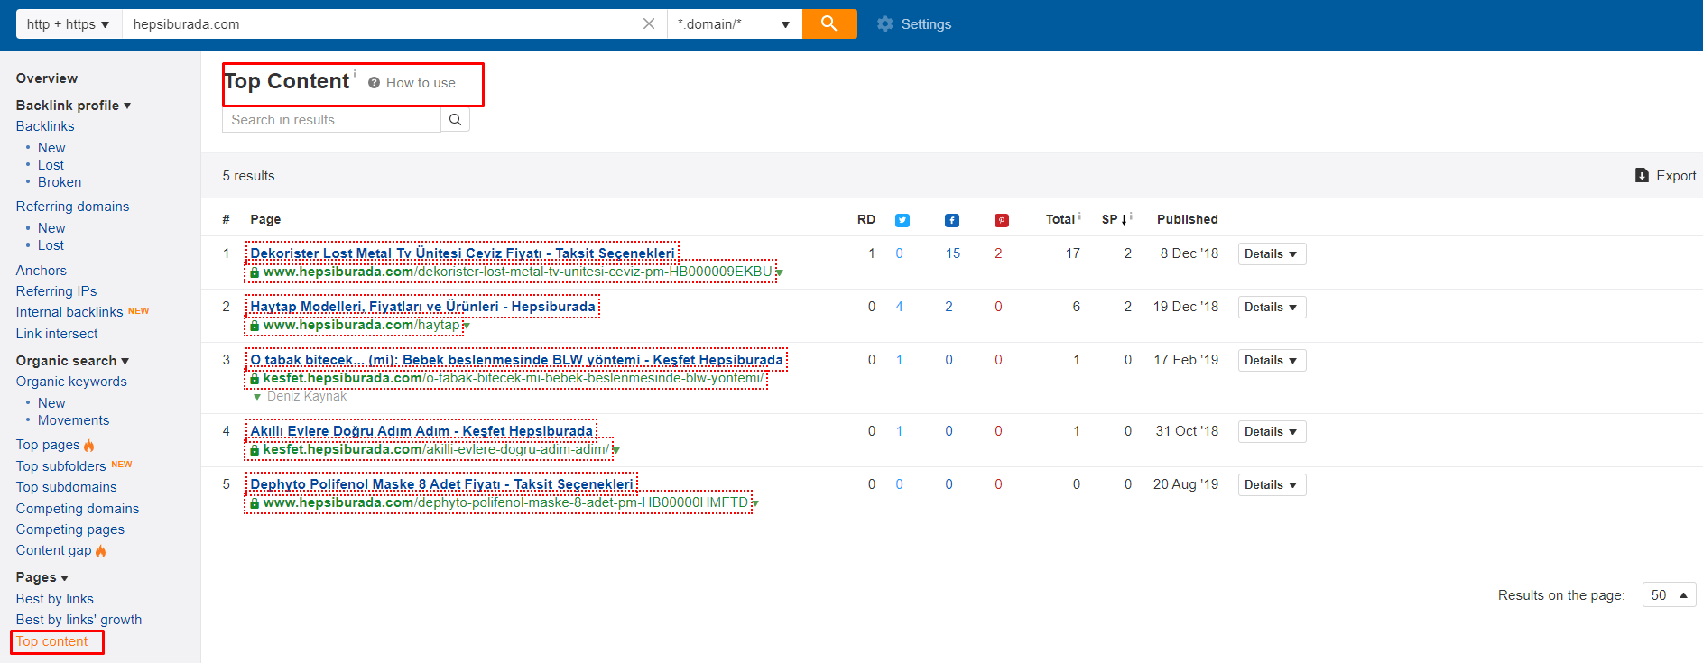The height and width of the screenshot is (663, 1703).
Task: Click the orange search magnifier button
Action: (829, 23)
